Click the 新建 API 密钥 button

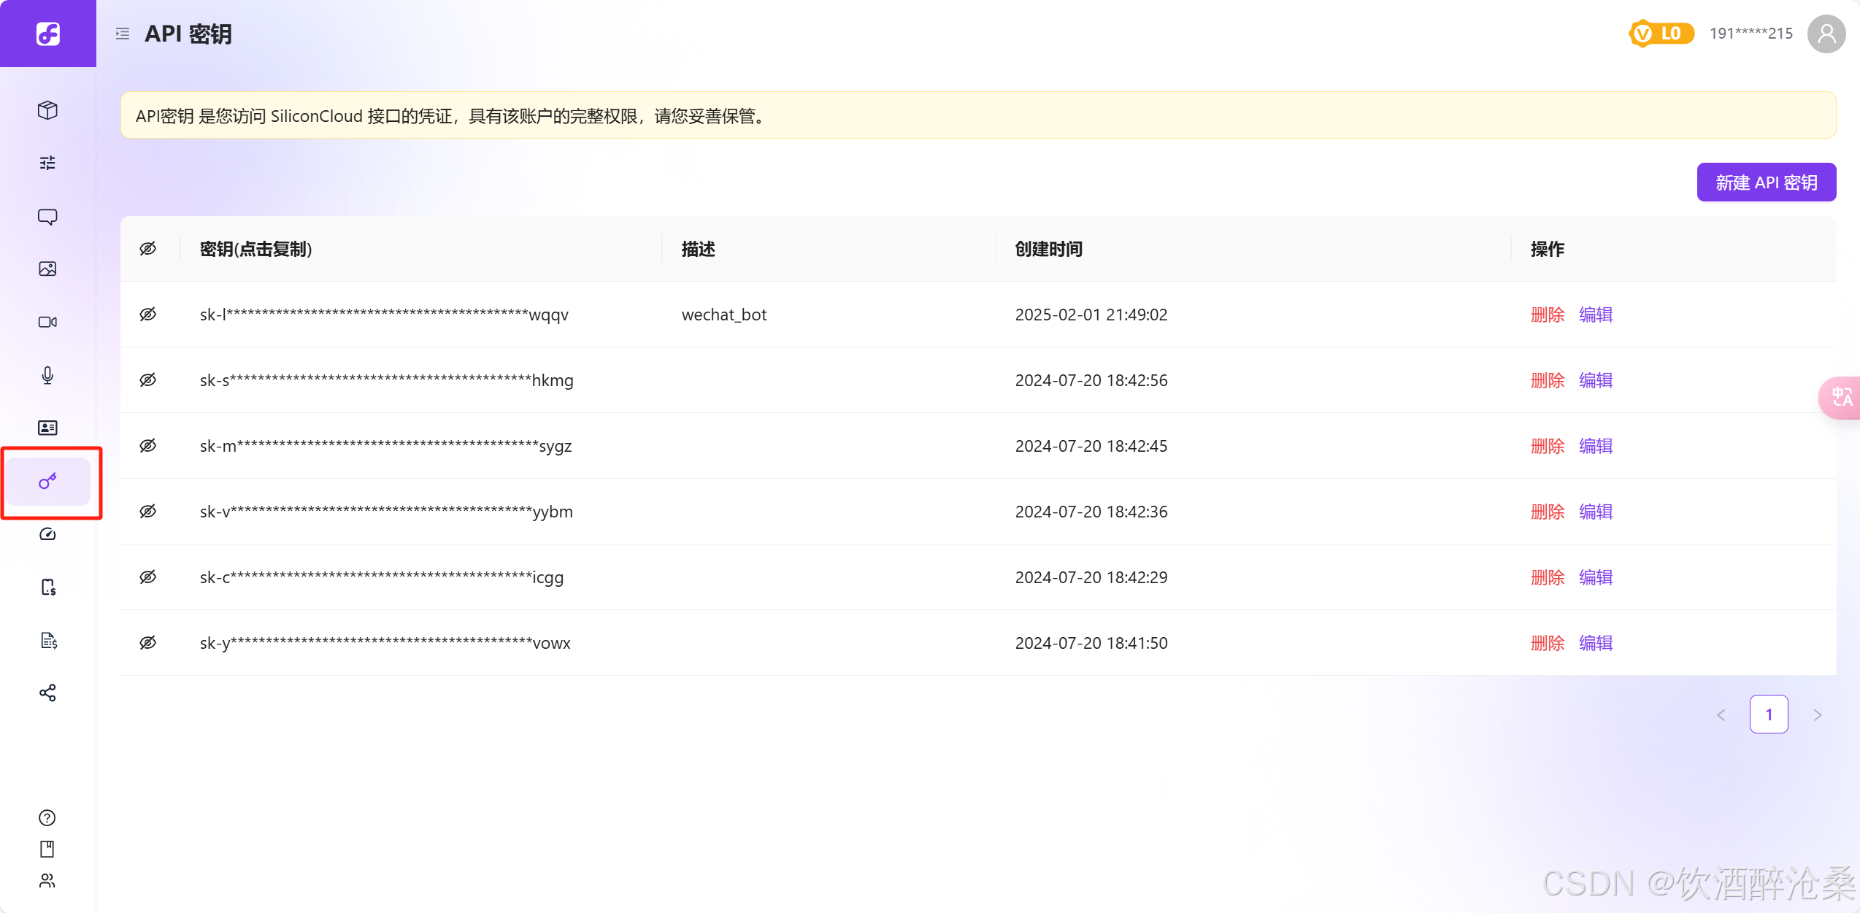1766,182
